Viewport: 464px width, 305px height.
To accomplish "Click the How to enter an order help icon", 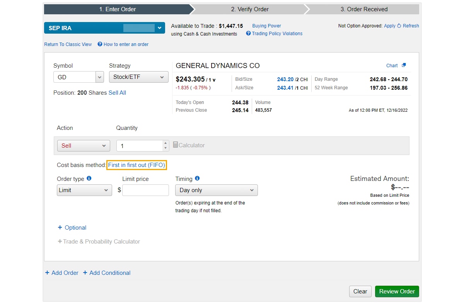I will (100, 44).
